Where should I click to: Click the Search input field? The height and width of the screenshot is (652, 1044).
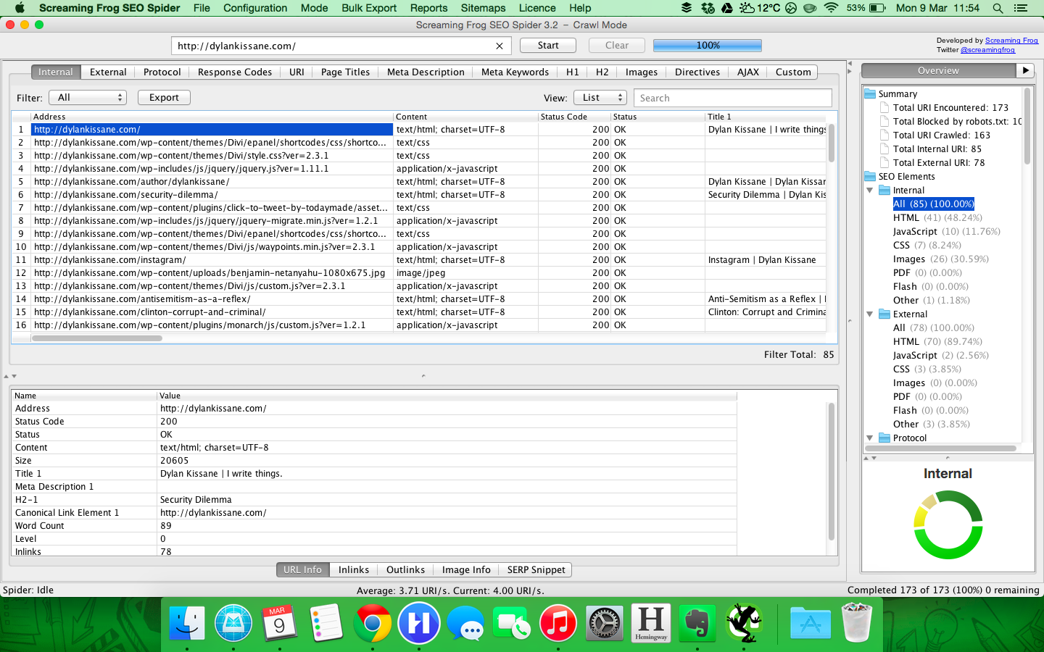click(x=733, y=98)
